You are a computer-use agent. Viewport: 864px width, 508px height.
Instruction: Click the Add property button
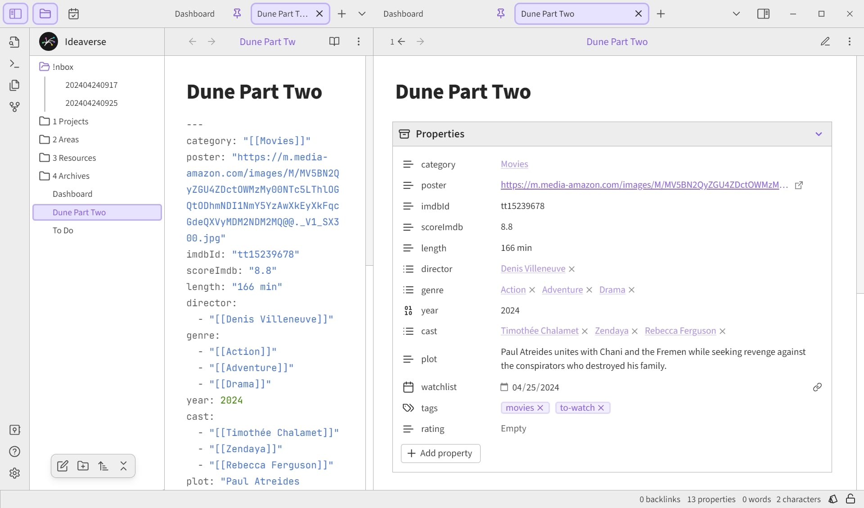click(x=440, y=453)
